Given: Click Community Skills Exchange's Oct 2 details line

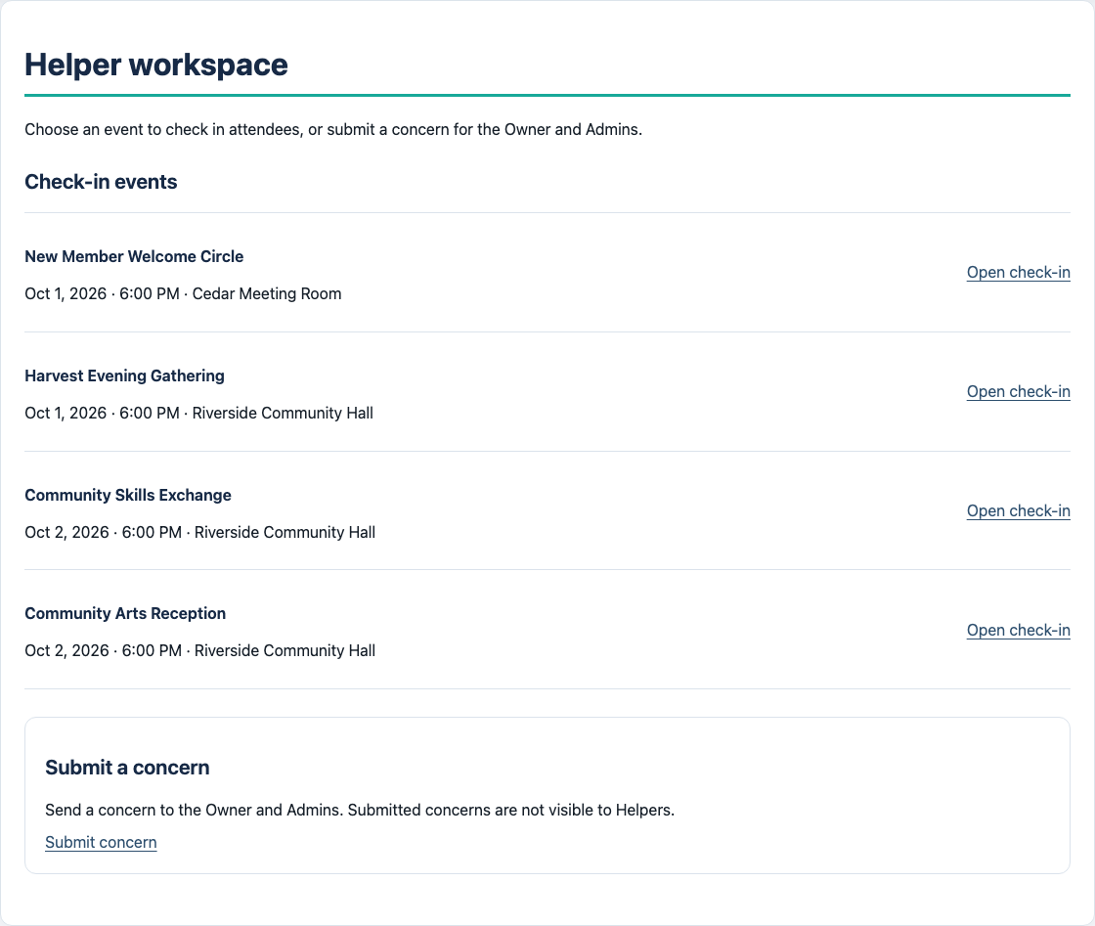Looking at the screenshot, I should point(199,532).
